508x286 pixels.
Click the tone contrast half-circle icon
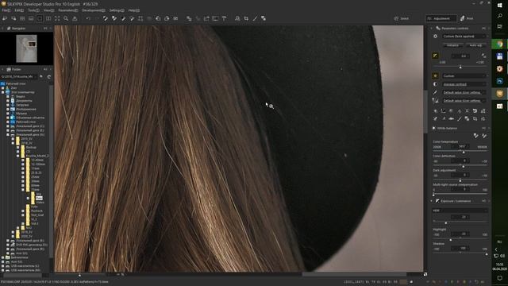[x=435, y=84]
